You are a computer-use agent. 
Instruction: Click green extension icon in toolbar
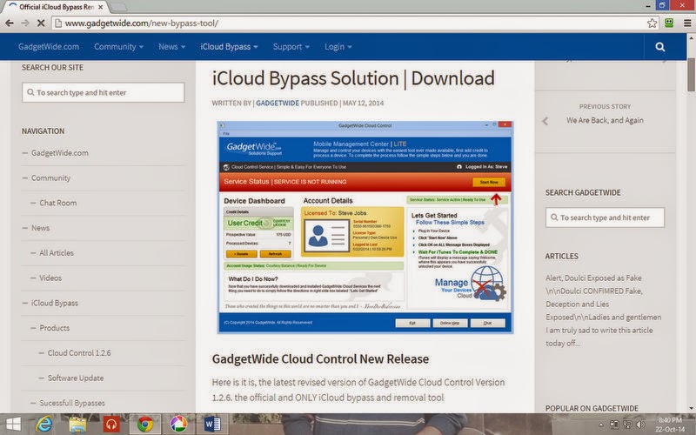(x=669, y=23)
